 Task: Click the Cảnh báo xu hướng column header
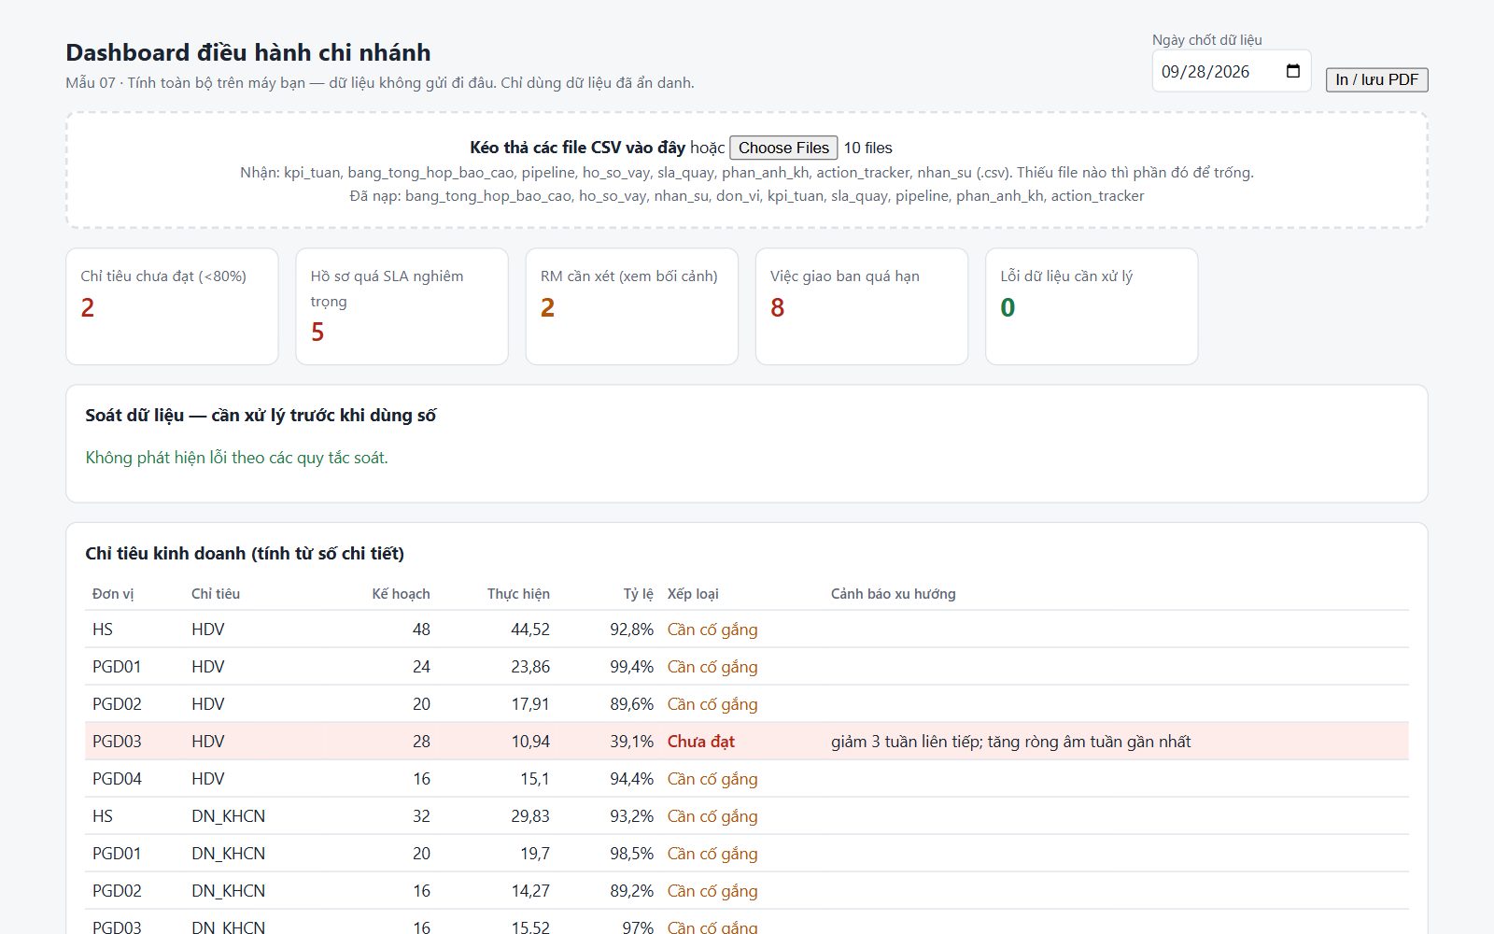(893, 594)
